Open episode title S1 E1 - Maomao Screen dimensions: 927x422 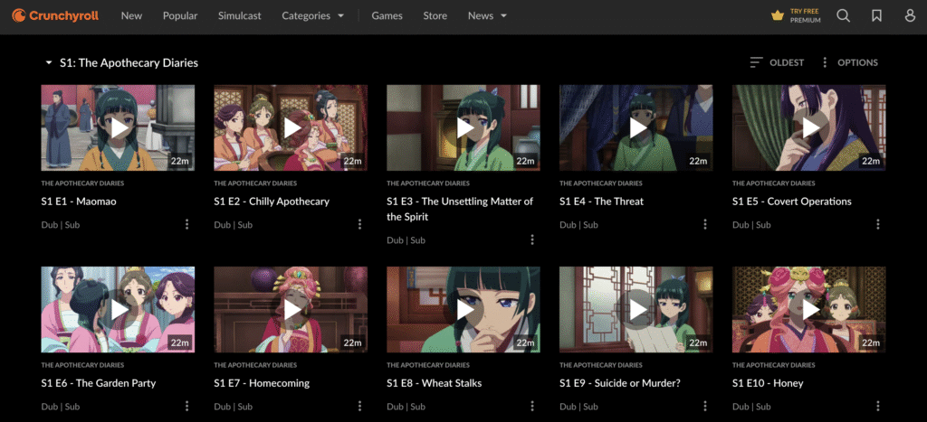coord(79,202)
